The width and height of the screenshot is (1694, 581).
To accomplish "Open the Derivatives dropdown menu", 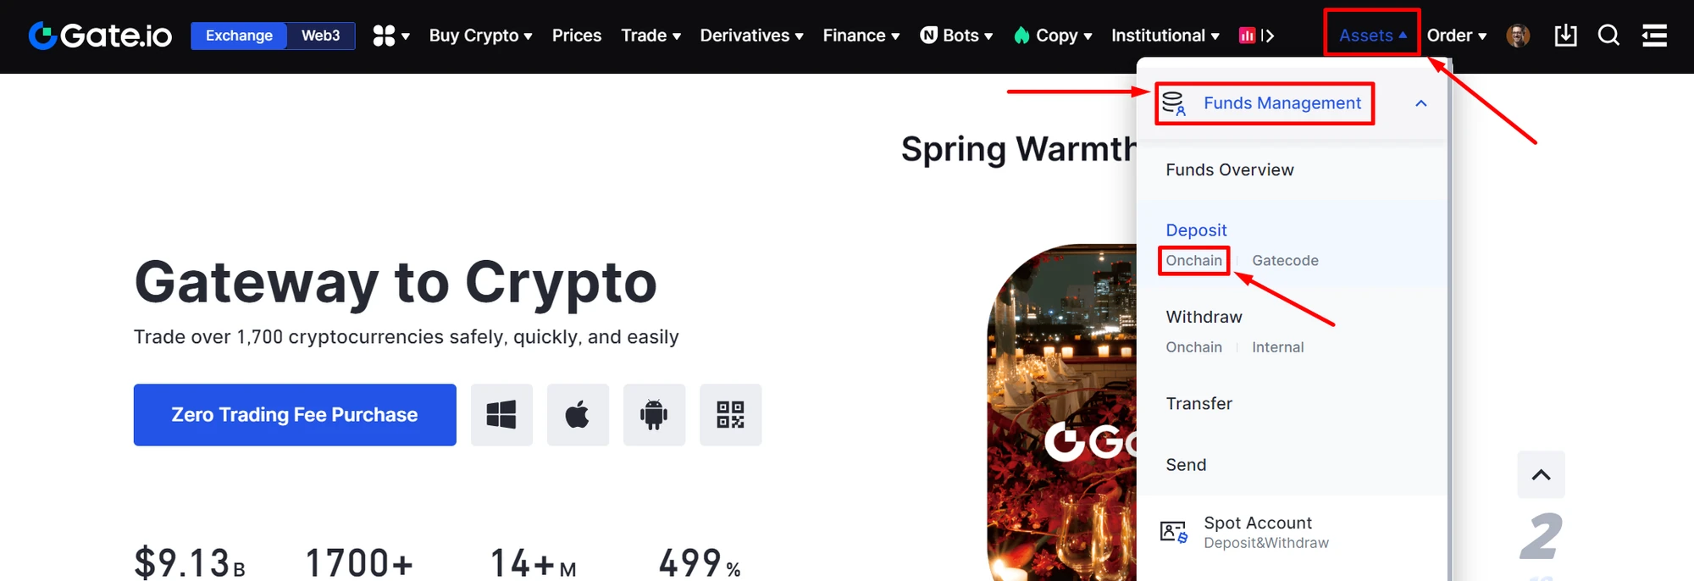I will pos(751,36).
